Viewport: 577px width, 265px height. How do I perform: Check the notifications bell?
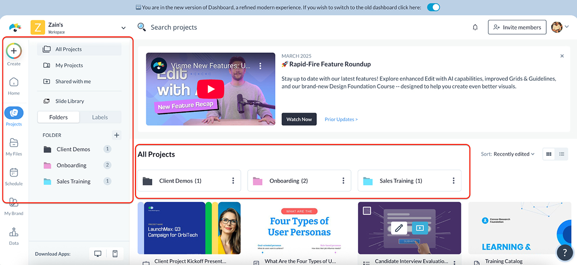[475, 27]
